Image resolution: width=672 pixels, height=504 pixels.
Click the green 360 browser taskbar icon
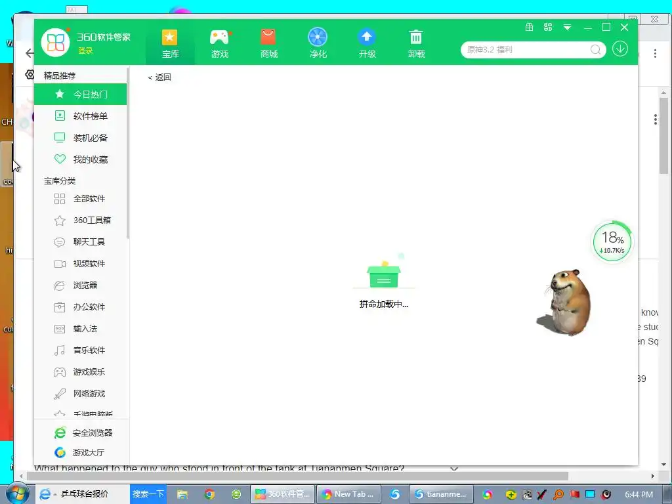(x=236, y=494)
